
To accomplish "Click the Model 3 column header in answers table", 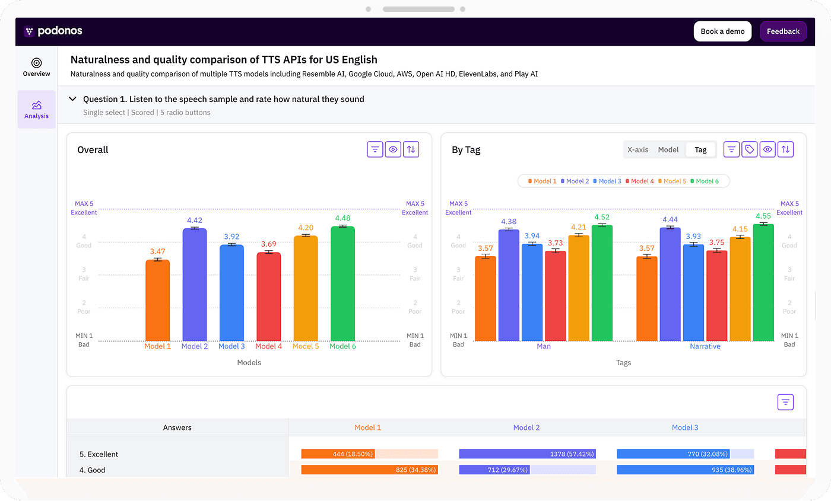I will click(685, 427).
